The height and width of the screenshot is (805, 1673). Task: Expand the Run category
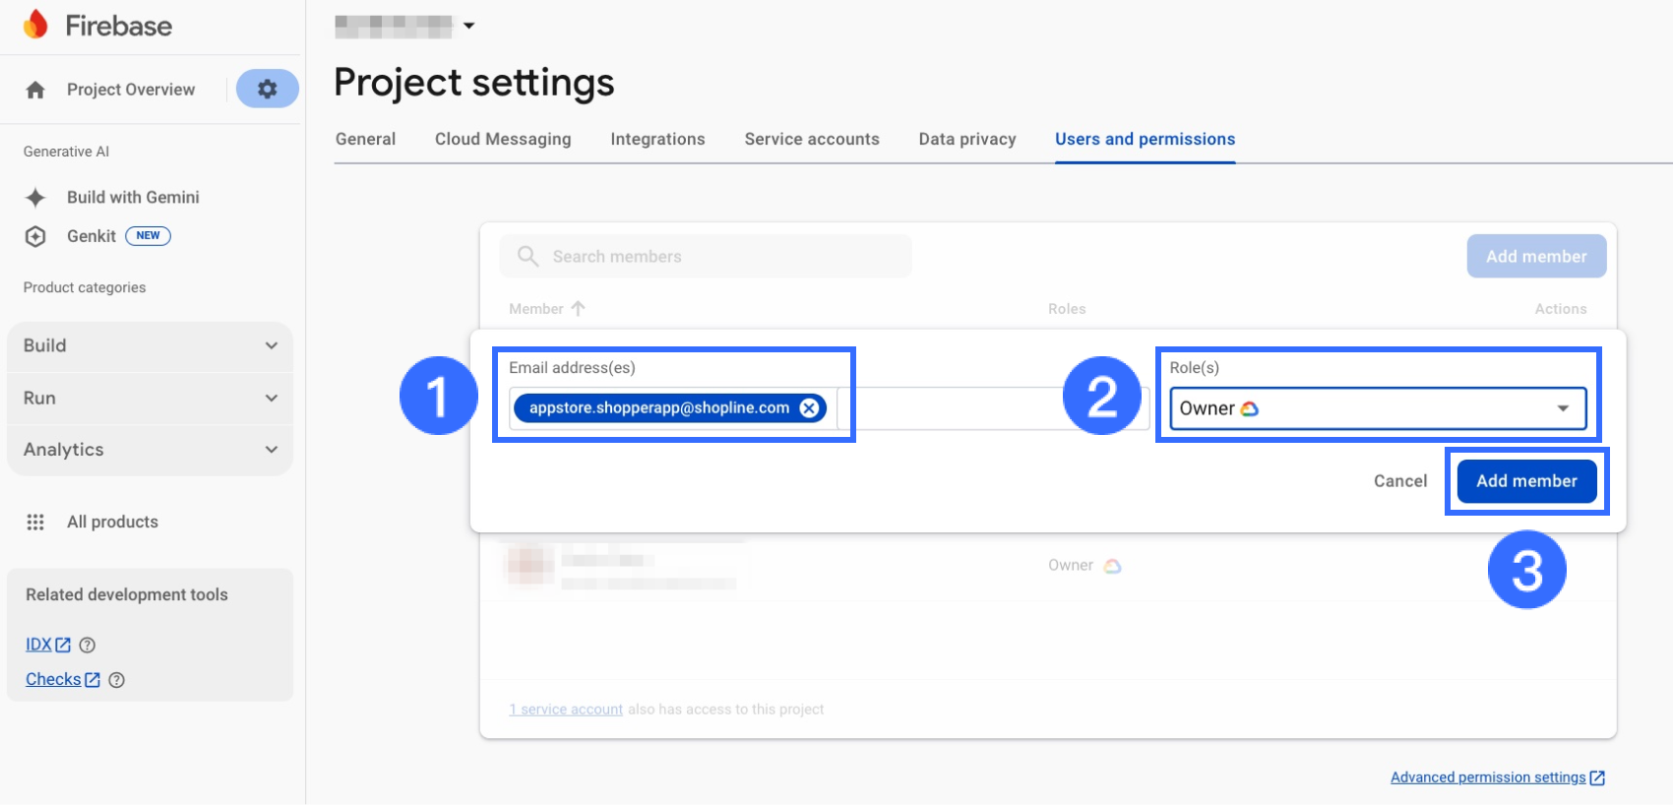tap(272, 398)
